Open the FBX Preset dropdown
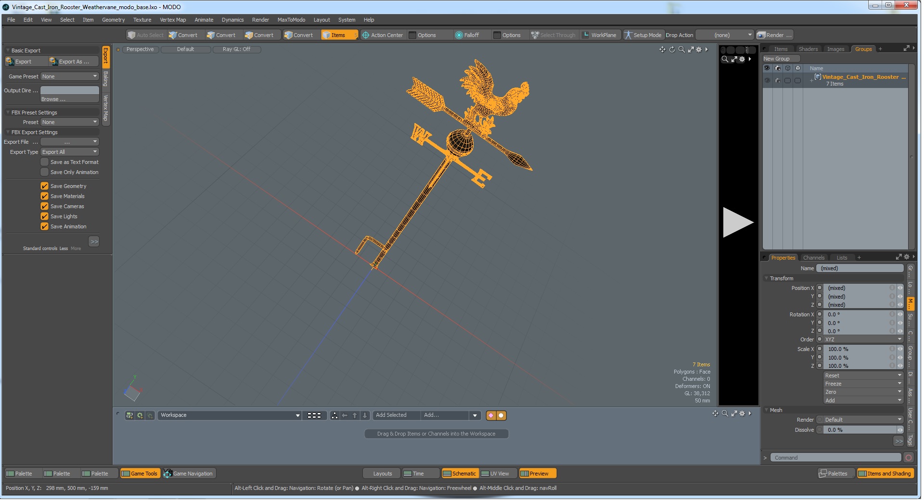Viewport: 924px width, 500px height. pos(70,122)
